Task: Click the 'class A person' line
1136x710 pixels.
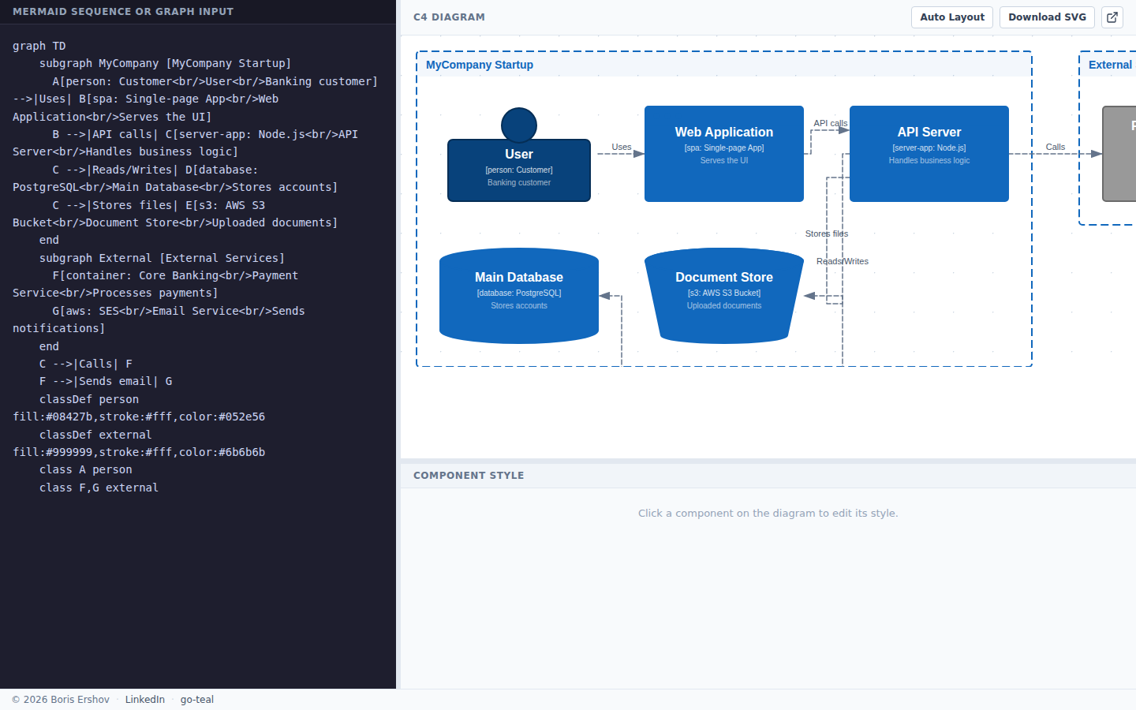Action: tap(86, 469)
